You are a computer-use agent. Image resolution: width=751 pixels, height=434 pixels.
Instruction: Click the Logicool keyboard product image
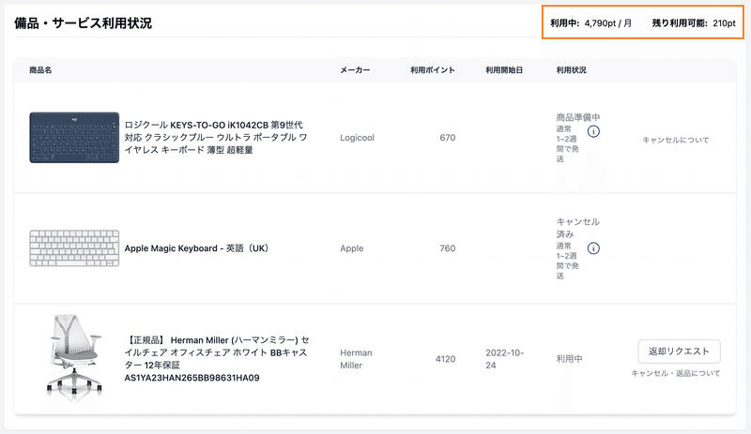click(x=74, y=138)
